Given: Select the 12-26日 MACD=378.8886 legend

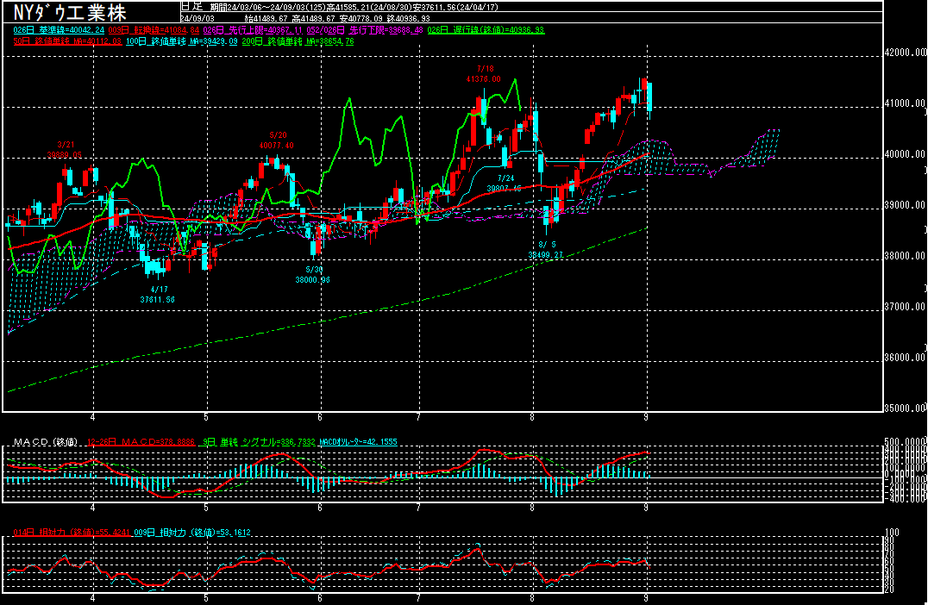Looking at the screenshot, I should [x=141, y=442].
